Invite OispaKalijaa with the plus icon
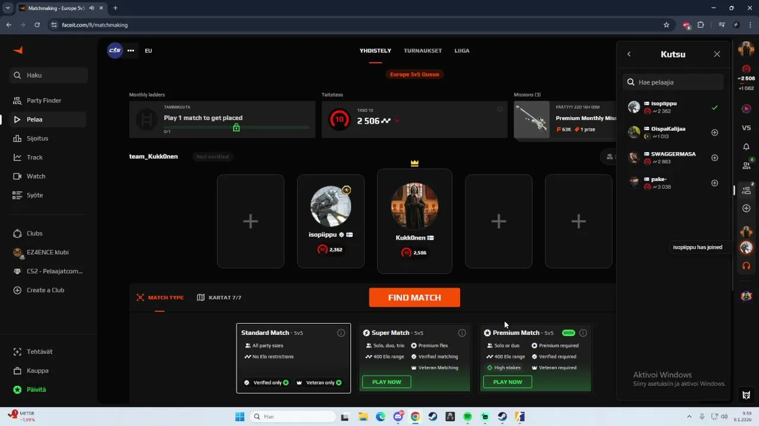The width and height of the screenshot is (759, 426). point(715,133)
